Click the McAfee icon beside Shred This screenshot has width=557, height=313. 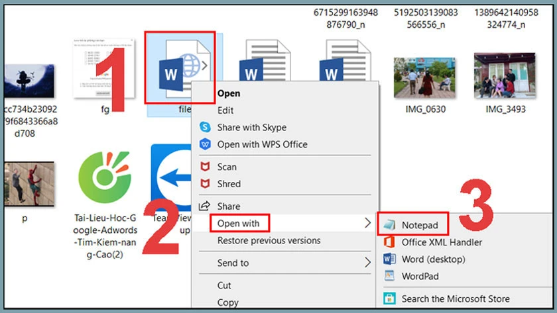(205, 183)
